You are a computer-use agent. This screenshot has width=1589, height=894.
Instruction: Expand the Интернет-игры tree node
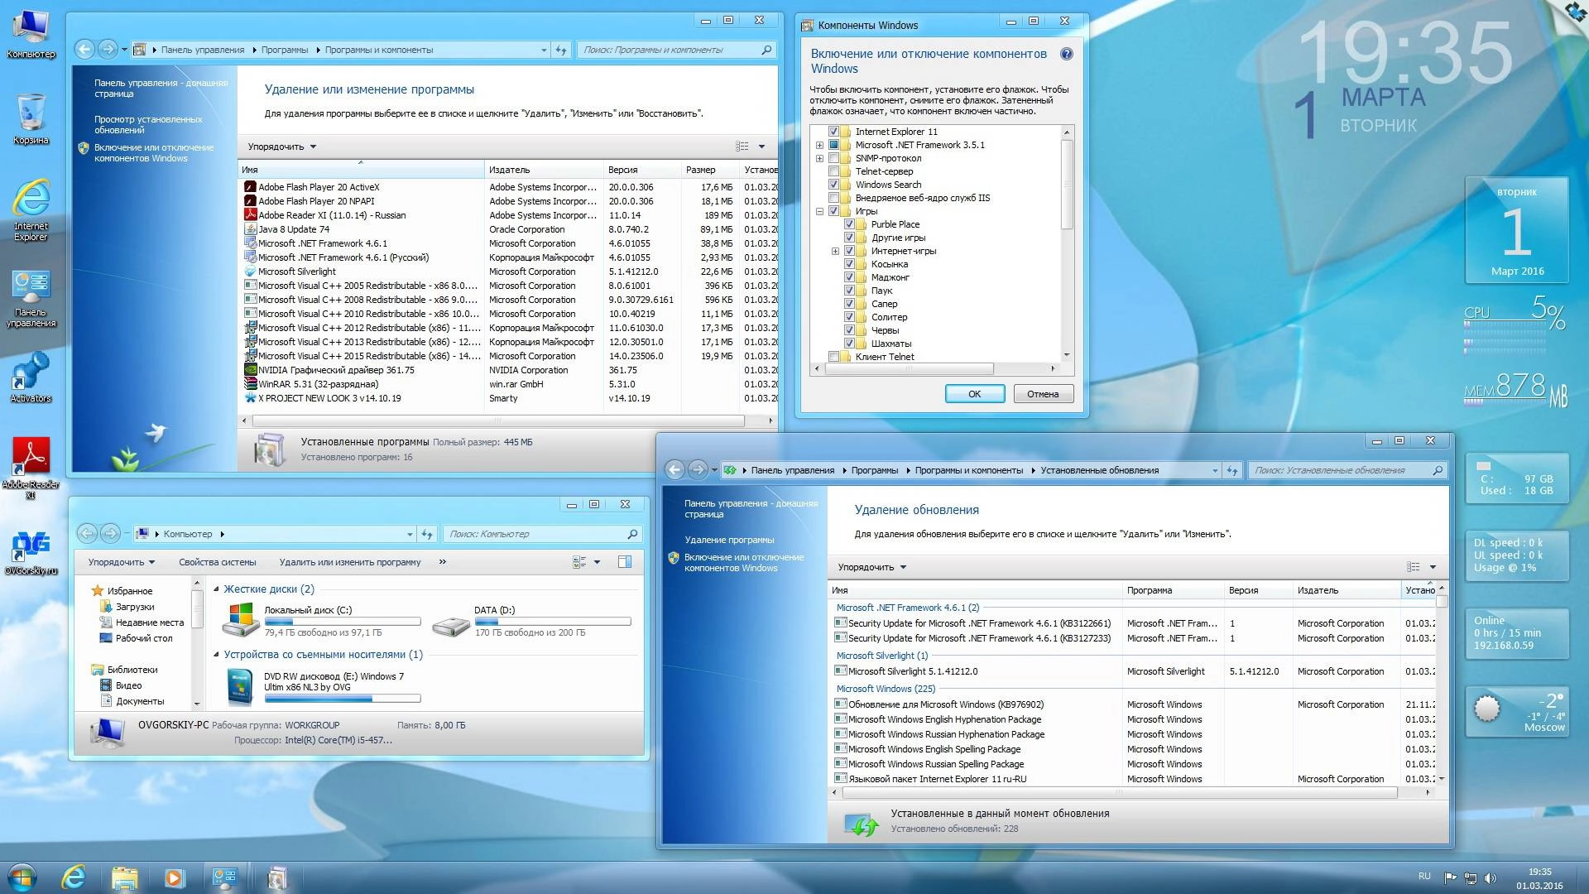[x=834, y=250]
